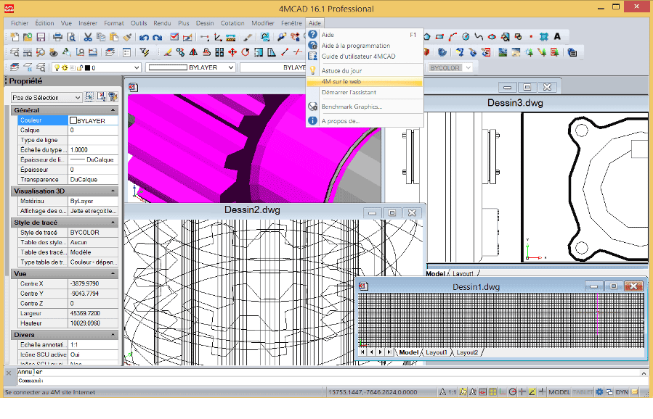Collapse the Général section
653x419 pixels.
[x=113, y=110]
